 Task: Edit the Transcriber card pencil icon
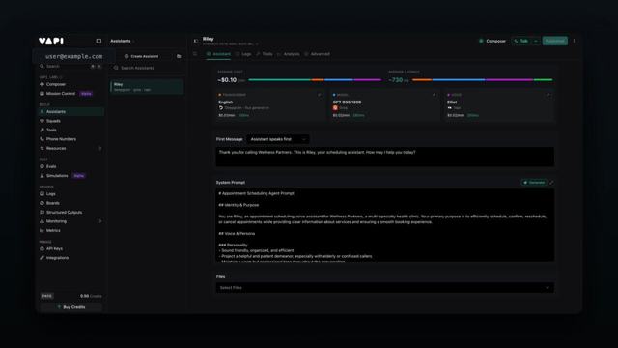pos(320,95)
